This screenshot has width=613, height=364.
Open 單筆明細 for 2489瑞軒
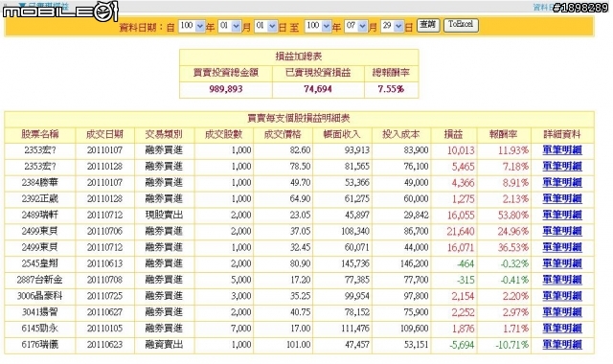562,215
